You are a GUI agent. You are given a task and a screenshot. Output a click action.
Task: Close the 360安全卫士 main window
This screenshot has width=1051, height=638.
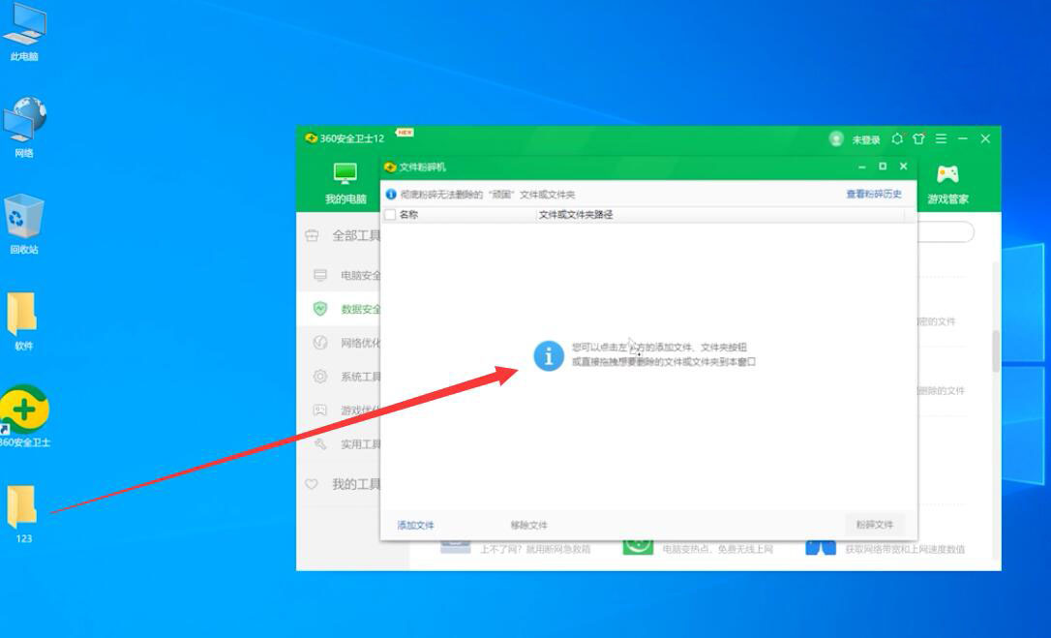point(985,138)
